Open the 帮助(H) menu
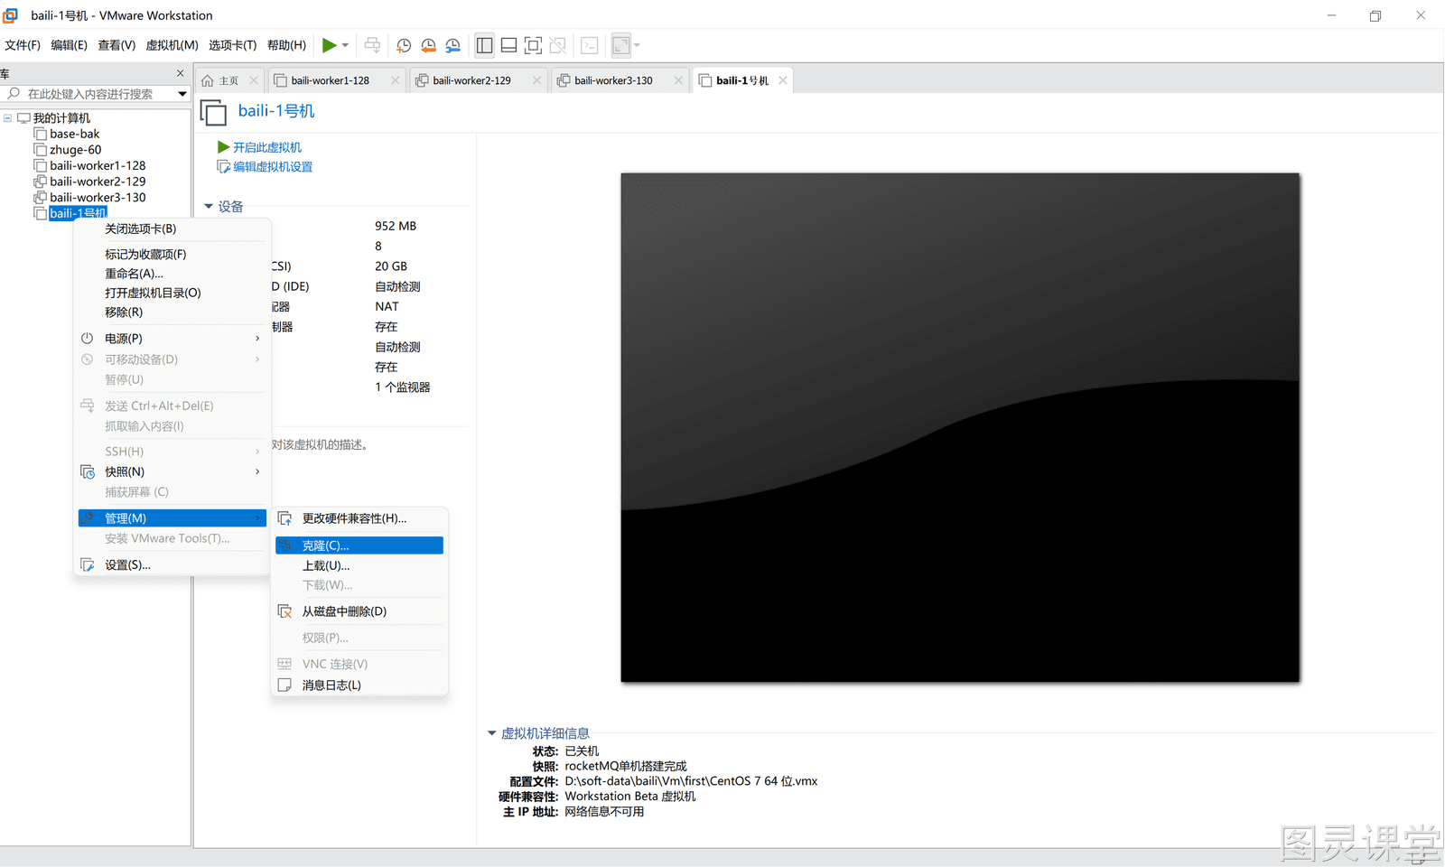This screenshot has height=867, width=1445. click(286, 45)
